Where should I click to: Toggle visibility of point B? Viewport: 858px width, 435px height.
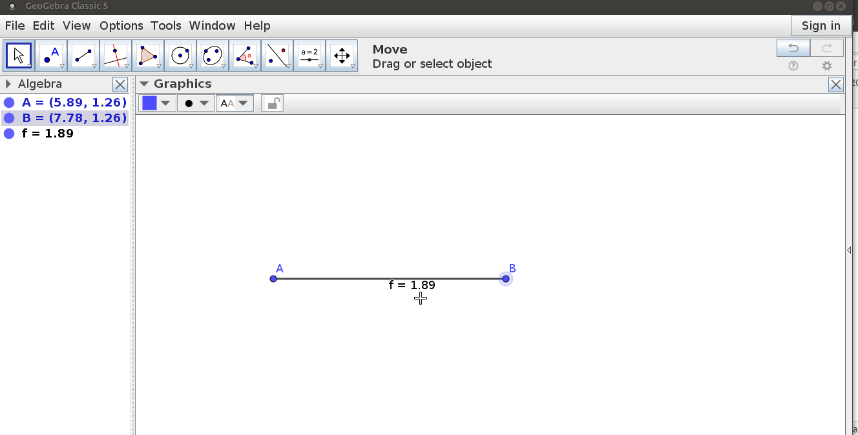(9, 118)
